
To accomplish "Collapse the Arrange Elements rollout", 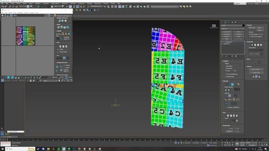I will pos(55,62).
